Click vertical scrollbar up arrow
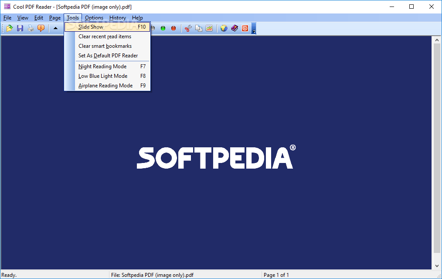 click(437, 40)
